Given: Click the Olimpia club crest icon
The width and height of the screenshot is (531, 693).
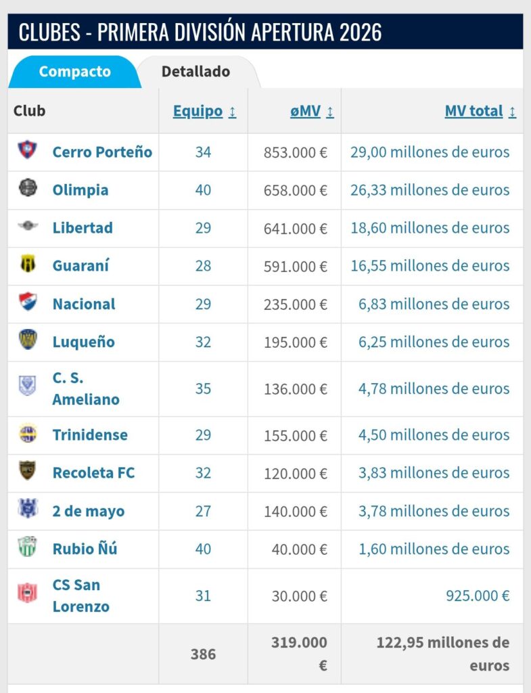Looking at the screenshot, I should (28, 189).
